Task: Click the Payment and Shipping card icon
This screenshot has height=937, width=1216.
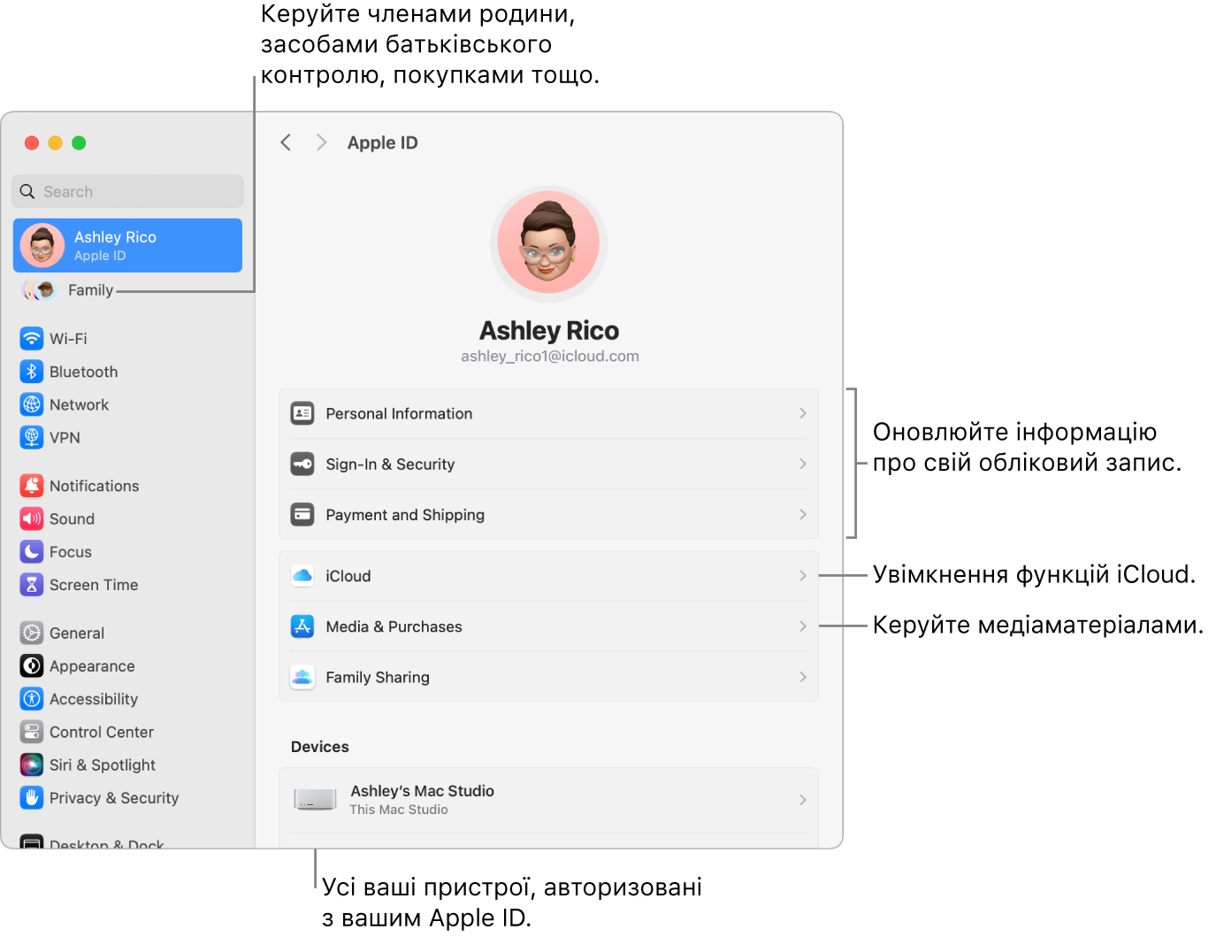Action: (302, 514)
